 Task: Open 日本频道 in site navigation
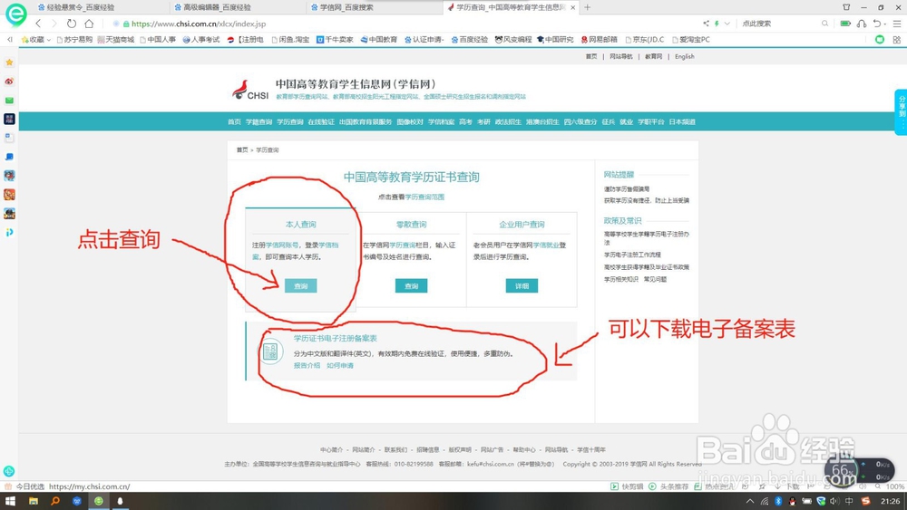coord(682,122)
